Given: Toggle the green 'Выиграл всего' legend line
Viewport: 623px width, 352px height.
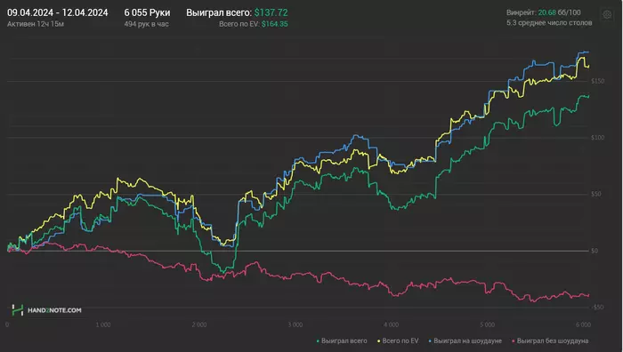Looking at the screenshot, I should [342, 340].
